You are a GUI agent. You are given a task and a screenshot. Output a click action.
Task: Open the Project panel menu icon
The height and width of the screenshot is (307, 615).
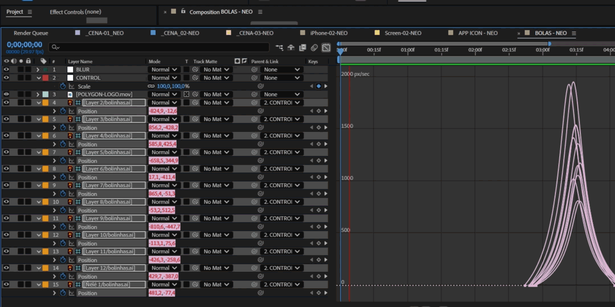click(30, 12)
